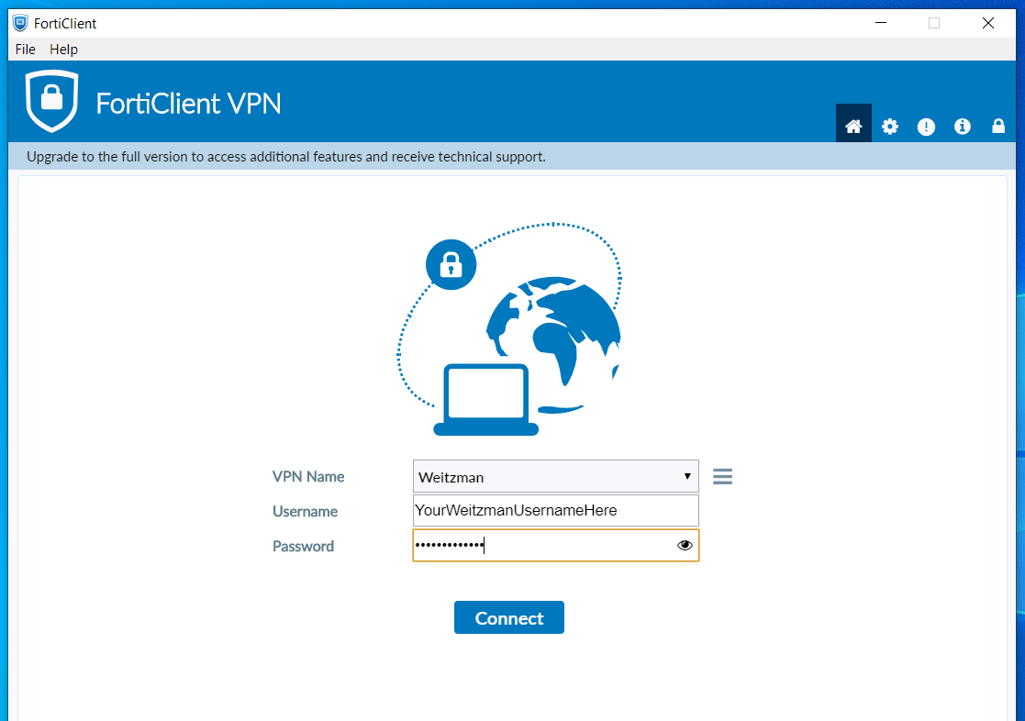Open the Help menu
Viewport: 1025px width, 721px height.
tap(63, 49)
